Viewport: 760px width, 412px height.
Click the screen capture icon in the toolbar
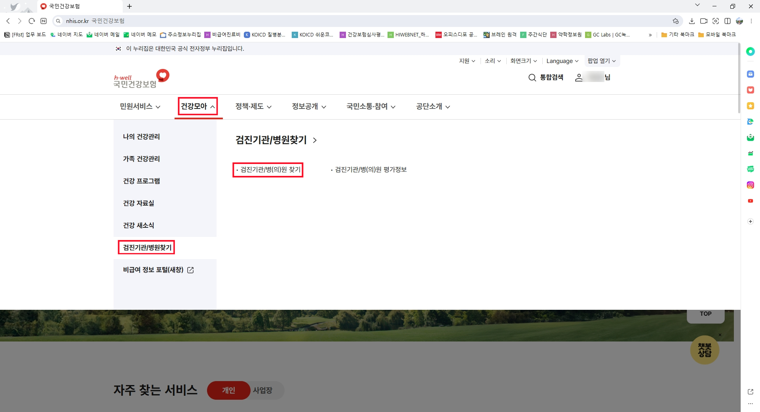[x=716, y=21]
